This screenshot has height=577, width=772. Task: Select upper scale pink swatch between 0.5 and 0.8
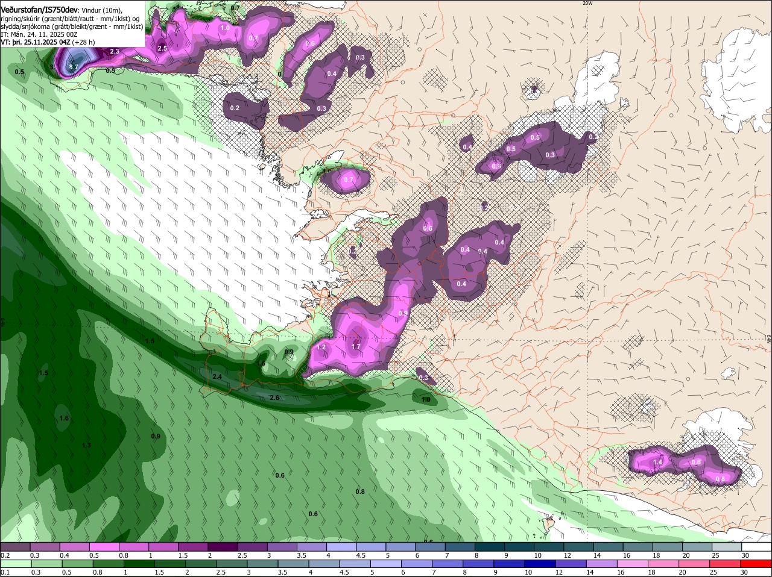pos(104,546)
